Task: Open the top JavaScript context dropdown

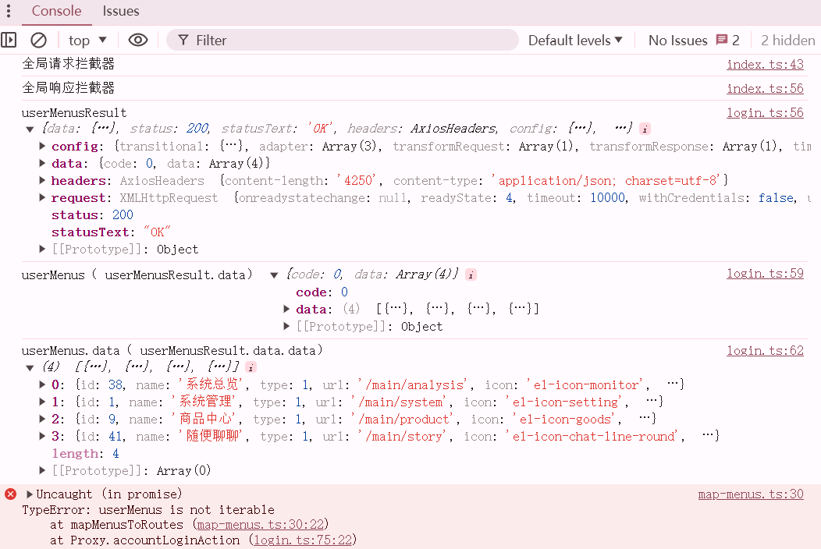Action: pyautogui.click(x=87, y=41)
